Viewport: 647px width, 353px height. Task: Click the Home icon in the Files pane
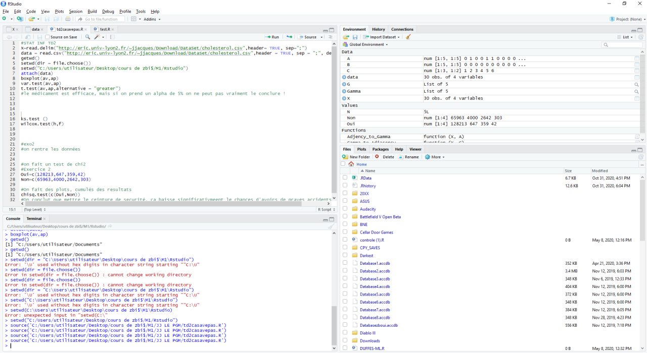[351, 164]
